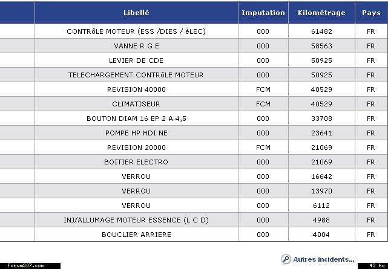Click the REVISION 40000 entry

tap(136, 89)
